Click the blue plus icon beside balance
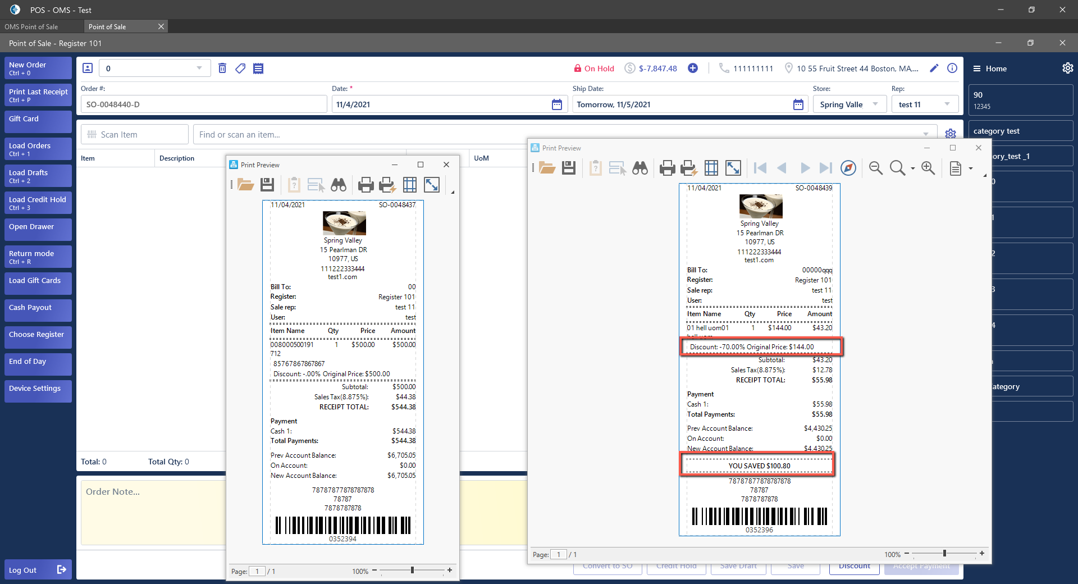Viewport: 1078px width, 584px height. [x=693, y=69]
